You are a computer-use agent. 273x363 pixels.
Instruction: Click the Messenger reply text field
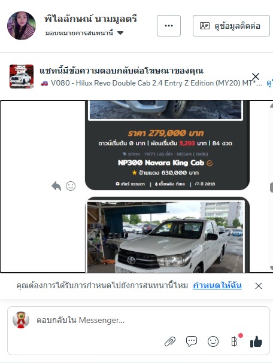pyautogui.click(x=138, y=320)
